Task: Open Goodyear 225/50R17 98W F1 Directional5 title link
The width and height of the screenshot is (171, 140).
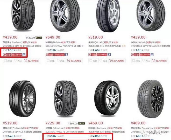Action: (65, 132)
